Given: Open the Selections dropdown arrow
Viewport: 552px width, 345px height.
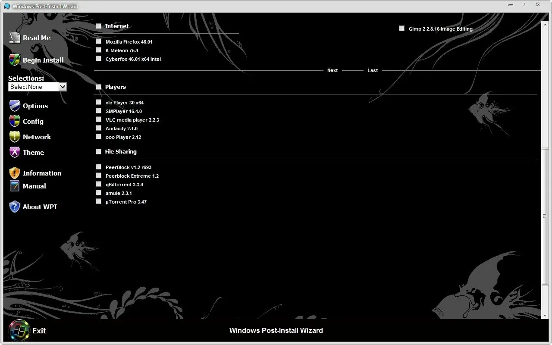Looking at the screenshot, I should [x=63, y=87].
